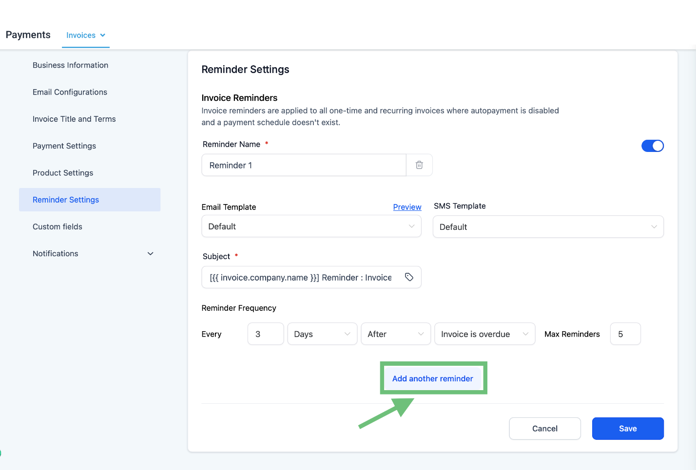Open the Days frequency unit dropdown
This screenshot has height=470, width=696.
(x=322, y=334)
